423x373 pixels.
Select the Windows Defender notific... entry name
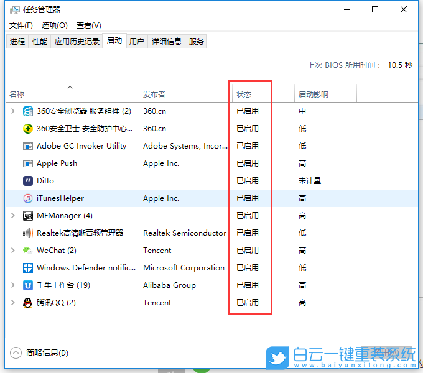coord(86,268)
